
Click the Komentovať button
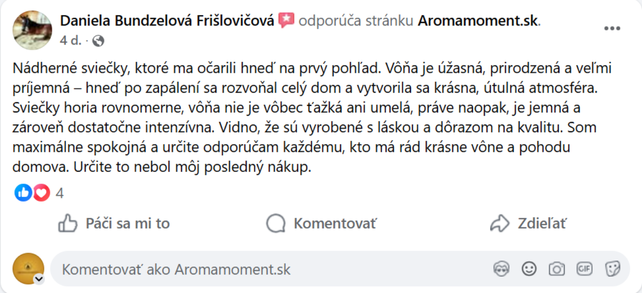pyautogui.click(x=321, y=224)
